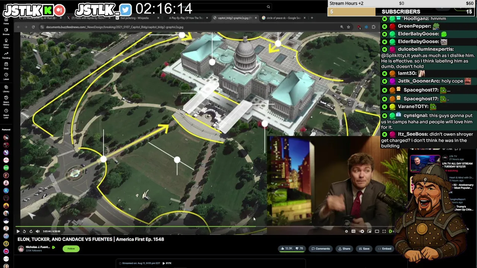The height and width of the screenshot is (268, 477).
Task: Bookmark this page with star icon
Action: (348, 27)
